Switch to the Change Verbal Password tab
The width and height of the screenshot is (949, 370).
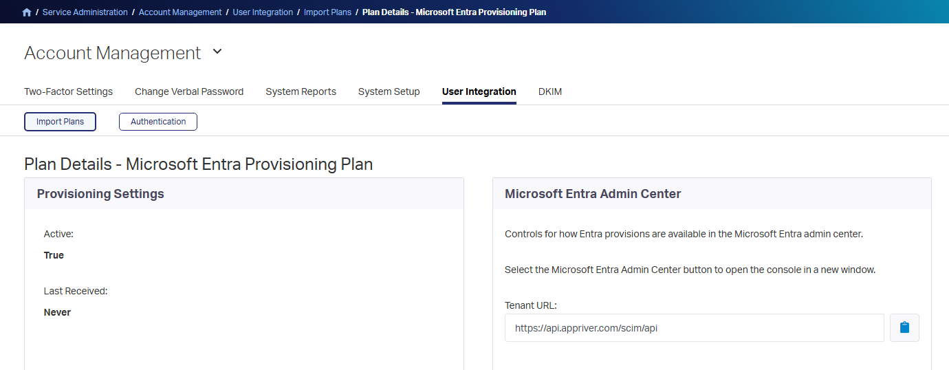(189, 91)
